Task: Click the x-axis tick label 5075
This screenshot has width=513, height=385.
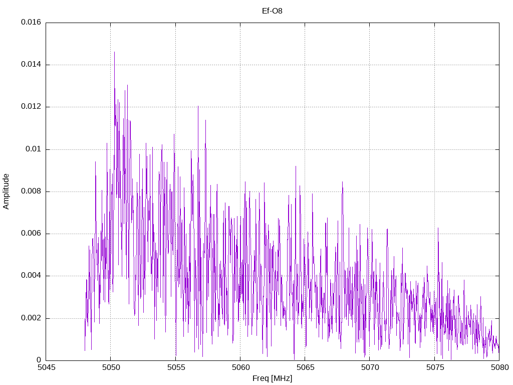Action: pos(435,367)
